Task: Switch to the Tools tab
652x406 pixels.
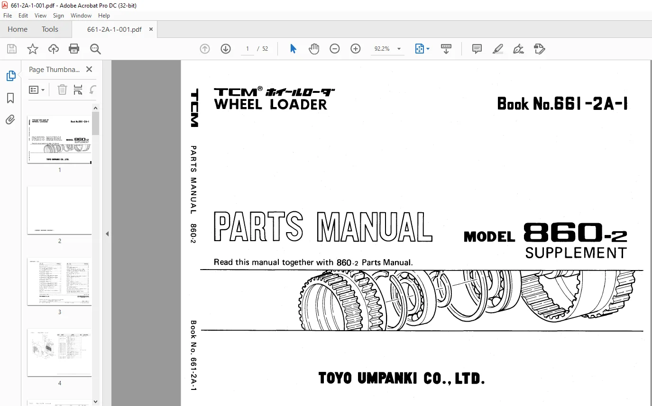Action: pyautogui.click(x=50, y=29)
